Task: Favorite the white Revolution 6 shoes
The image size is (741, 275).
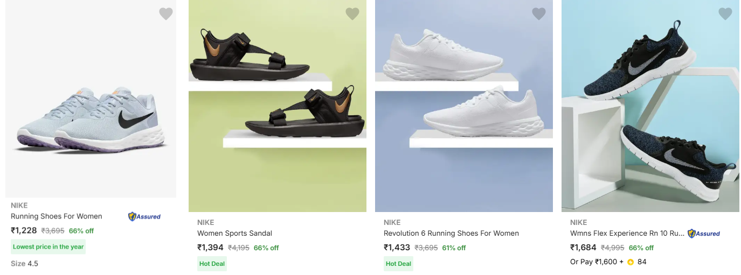Action: pyautogui.click(x=539, y=14)
